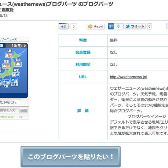This screenshot has width=168, height=168.
Task: Click the Hatena B! bookmark icon
Action: [111, 26]
